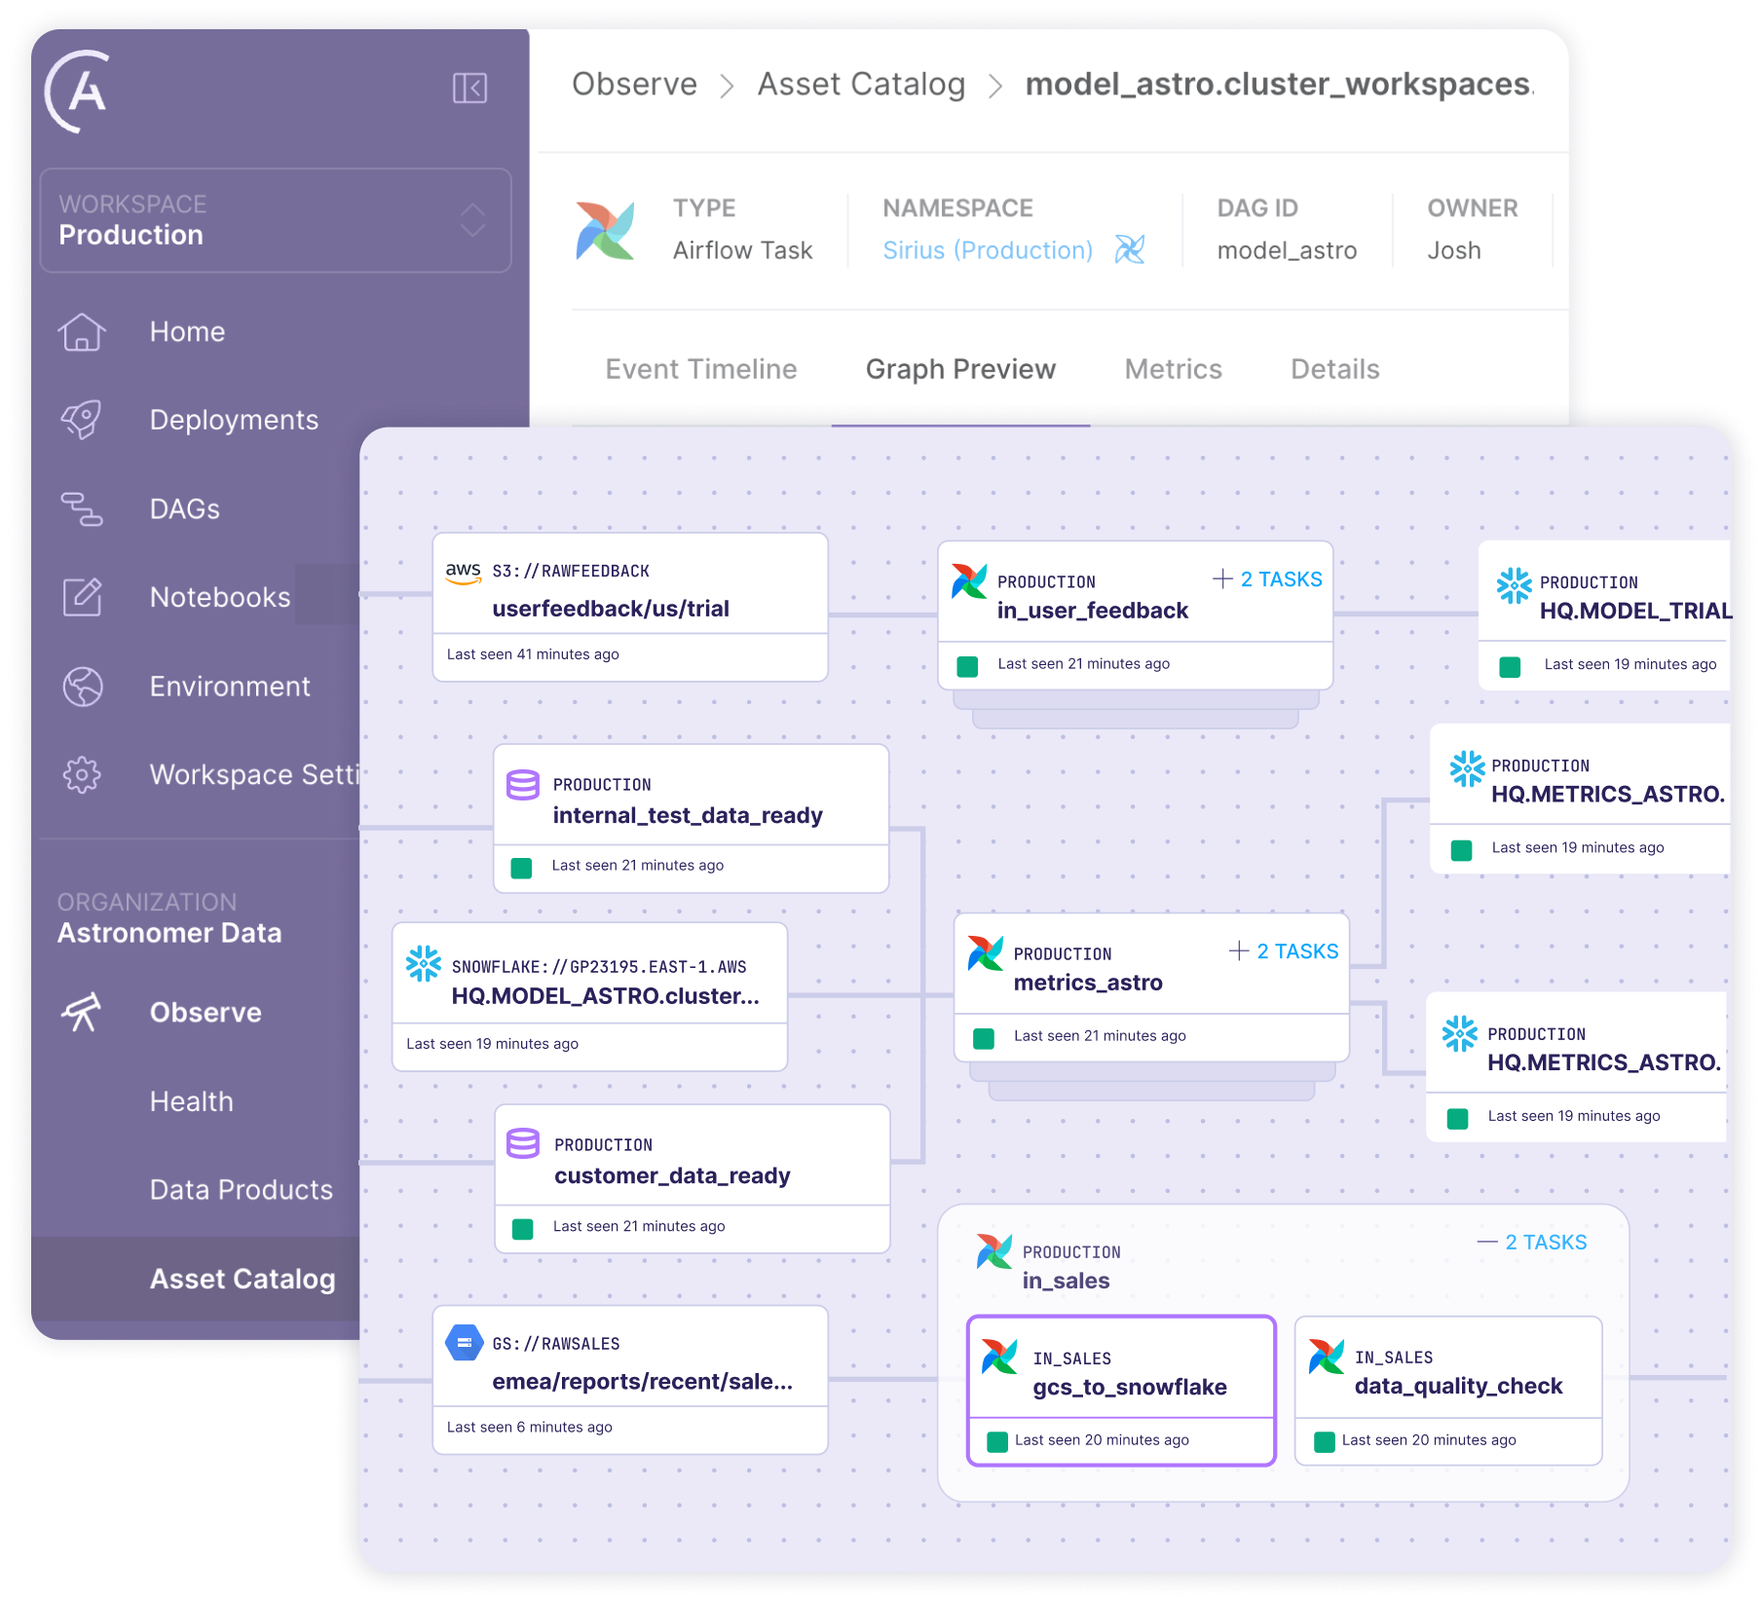Viewport: 1761px width, 1601px height.
Task: Switch to the Event Timeline tab
Action: coord(700,370)
